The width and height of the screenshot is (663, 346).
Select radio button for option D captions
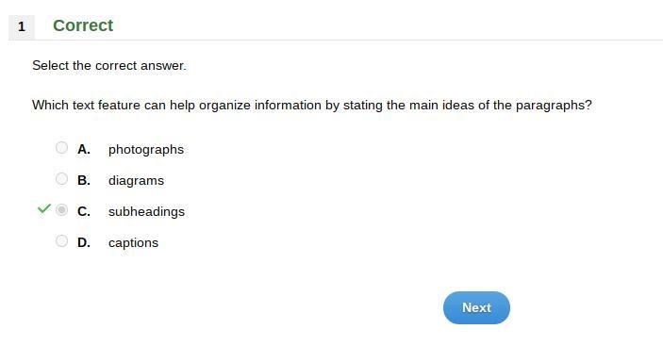(61, 240)
